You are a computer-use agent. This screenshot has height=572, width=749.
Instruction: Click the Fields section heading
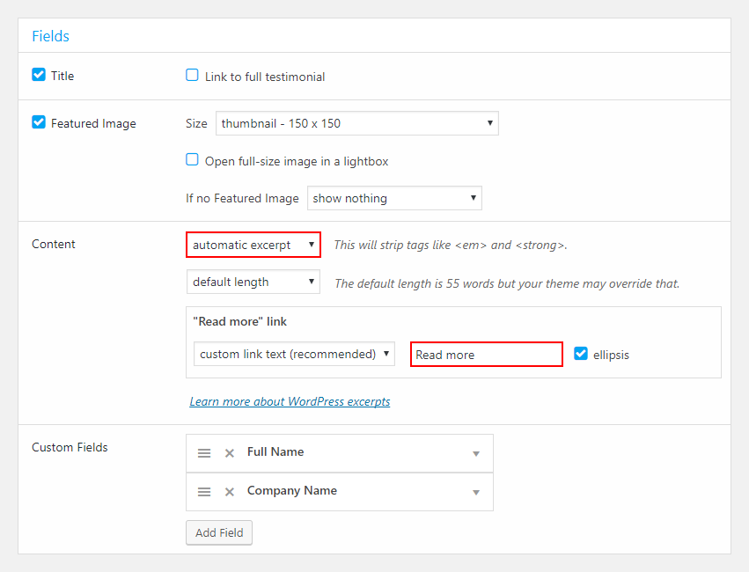51,36
